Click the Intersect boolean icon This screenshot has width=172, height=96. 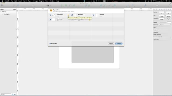point(109,5)
